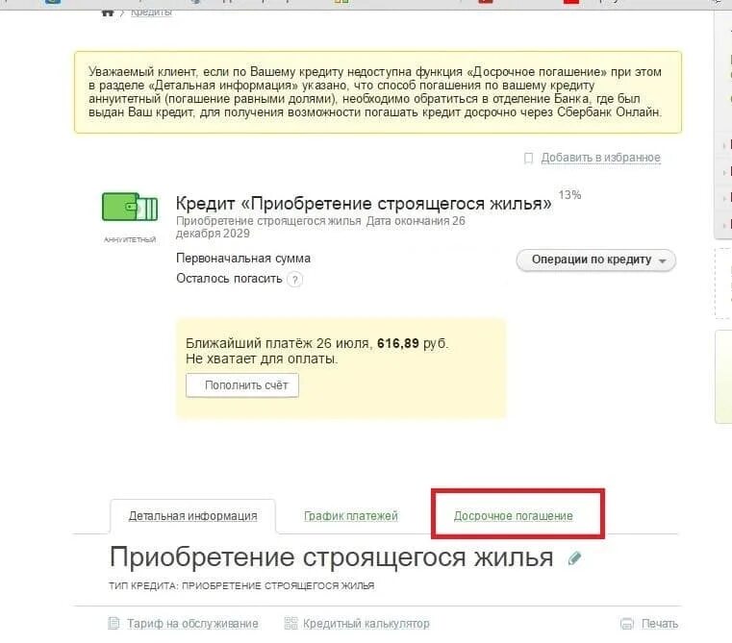Open the Досрочное погашение tab
This screenshot has width=732, height=643.
pos(513,515)
